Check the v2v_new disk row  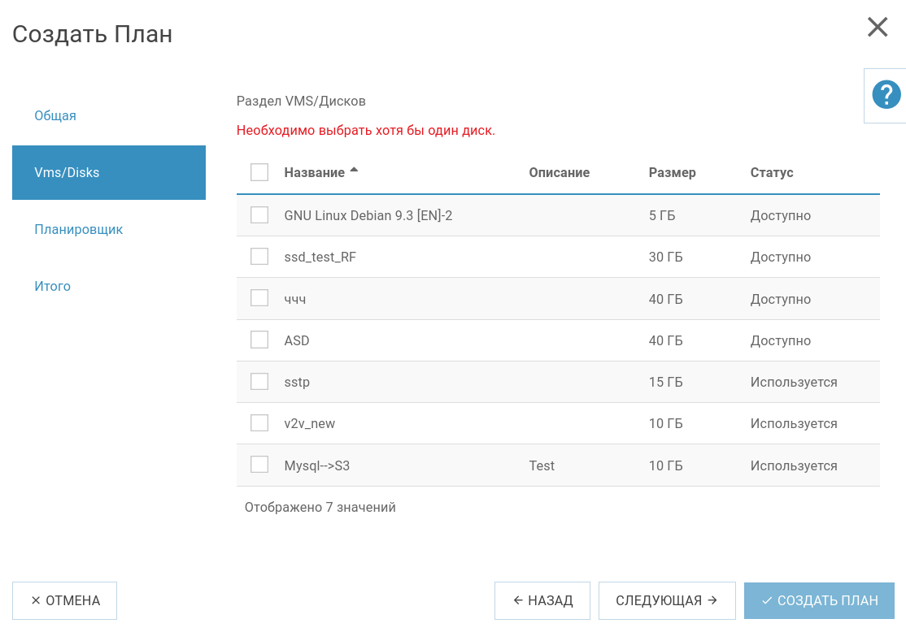click(x=259, y=423)
